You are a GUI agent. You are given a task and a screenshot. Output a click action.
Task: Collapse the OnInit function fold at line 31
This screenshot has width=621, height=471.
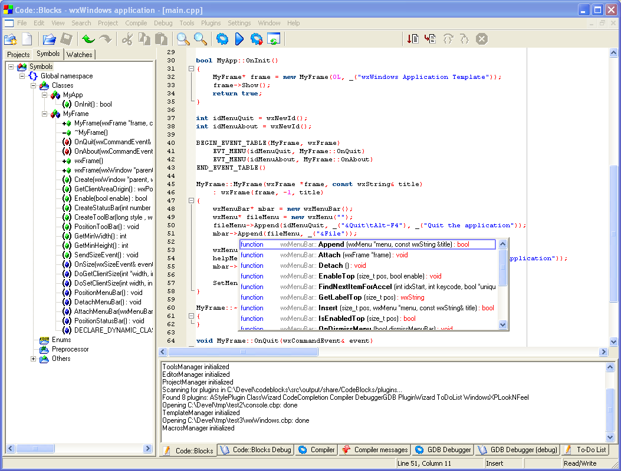click(190, 69)
